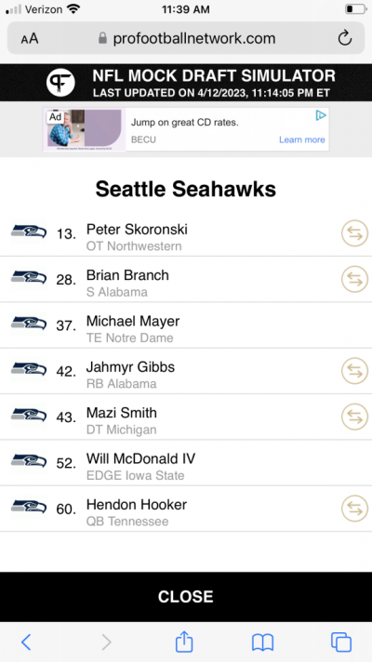Image resolution: width=372 pixels, height=662 pixels.
Task: Tap Seahawks logo beside pick 13
Action: click(29, 233)
